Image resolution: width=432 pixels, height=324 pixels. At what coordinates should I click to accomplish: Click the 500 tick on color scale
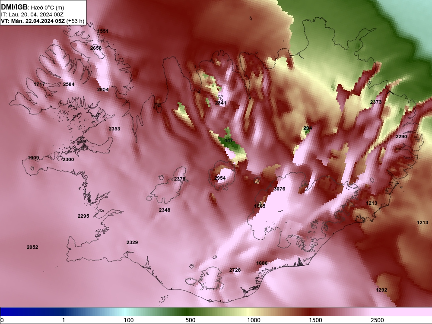191,320
